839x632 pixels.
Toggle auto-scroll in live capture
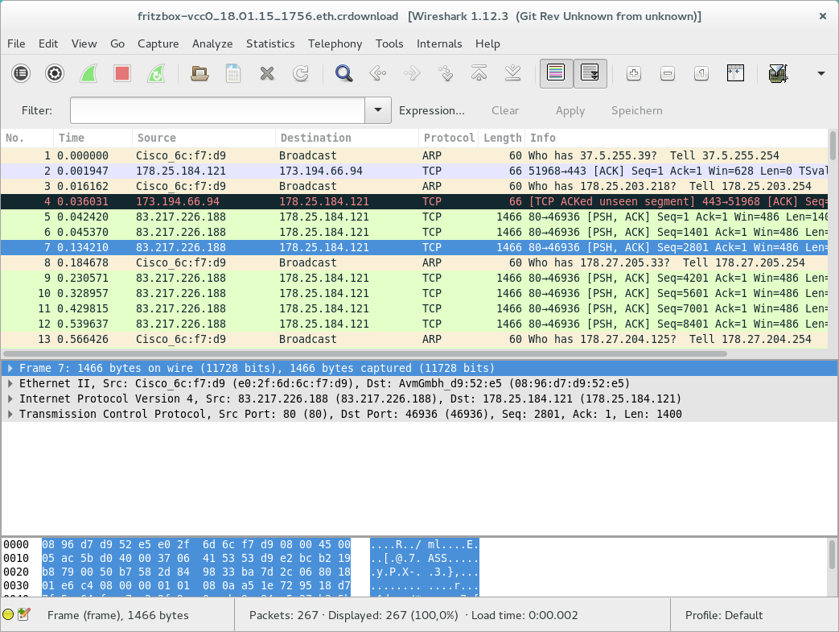(x=590, y=74)
